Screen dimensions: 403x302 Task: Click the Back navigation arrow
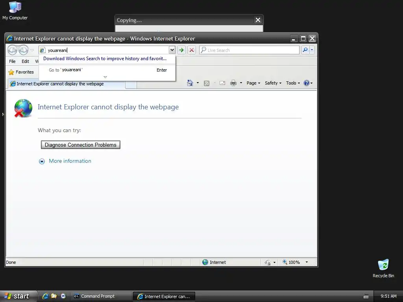pos(12,50)
